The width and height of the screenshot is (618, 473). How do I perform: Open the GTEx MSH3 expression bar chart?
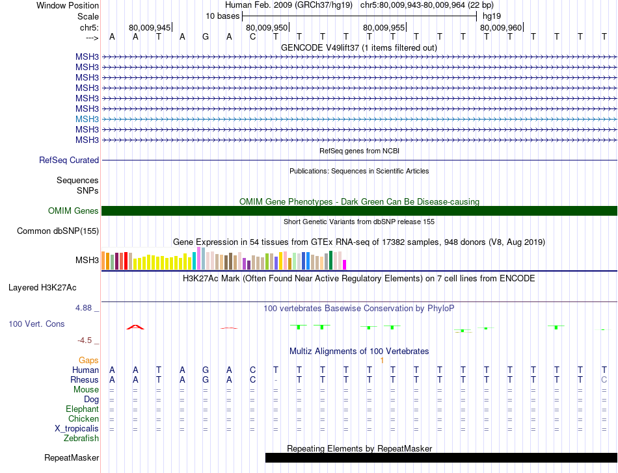pyautogui.click(x=224, y=259)
